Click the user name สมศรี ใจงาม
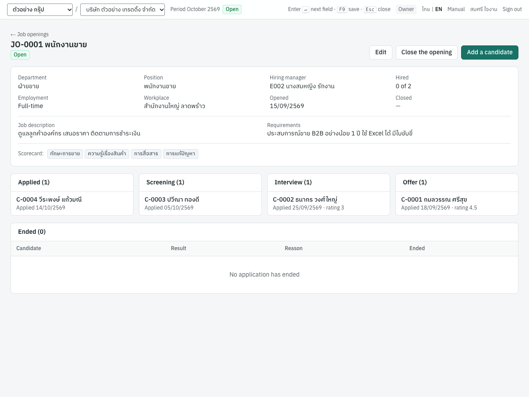The width and height of the screenshot is (529, 397). (x=484, y=9)
